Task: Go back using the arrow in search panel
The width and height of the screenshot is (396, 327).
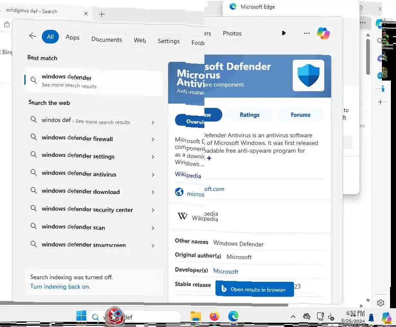Action: coord(32,36)
